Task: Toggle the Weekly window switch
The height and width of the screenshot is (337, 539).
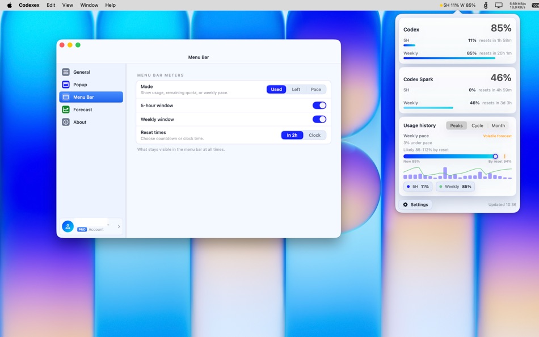Action: coord(319,119)
